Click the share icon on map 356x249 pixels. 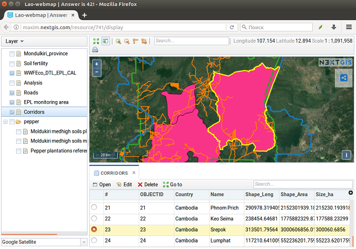(344, 77)
